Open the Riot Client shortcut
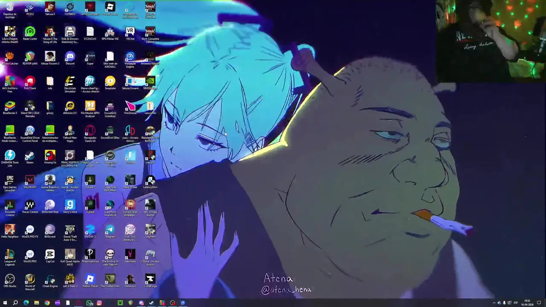The image size is (546, 307). tap(30, 84)
